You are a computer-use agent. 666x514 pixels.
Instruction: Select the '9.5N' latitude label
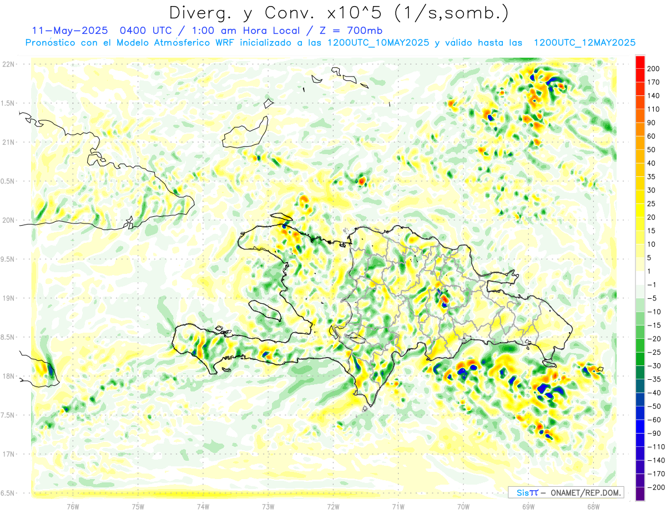tap(8, 259)
